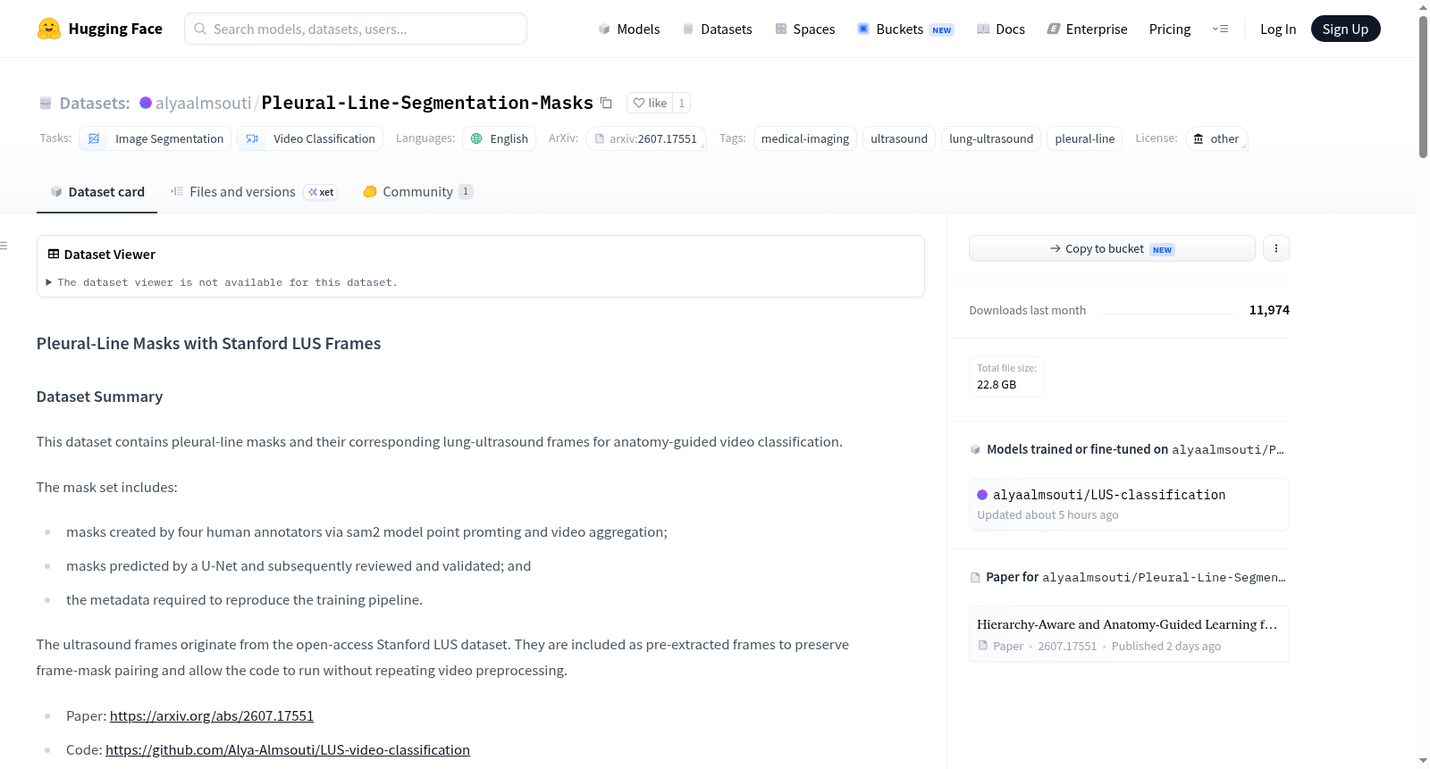
Task: Expand the navigation overflow menu icon
Action: (1220, 29)
